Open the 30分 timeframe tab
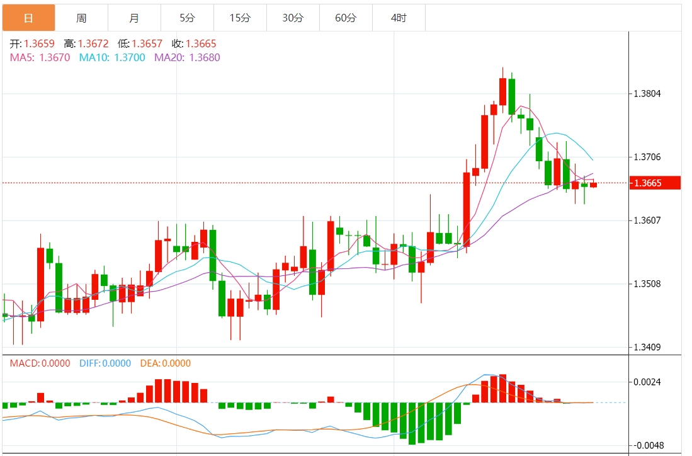This screenshot has width=692, height=456. [293, 18]
